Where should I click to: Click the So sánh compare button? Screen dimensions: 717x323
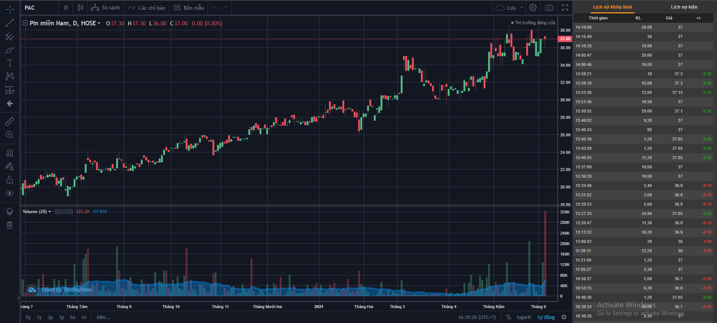click(x=106, y=8)
